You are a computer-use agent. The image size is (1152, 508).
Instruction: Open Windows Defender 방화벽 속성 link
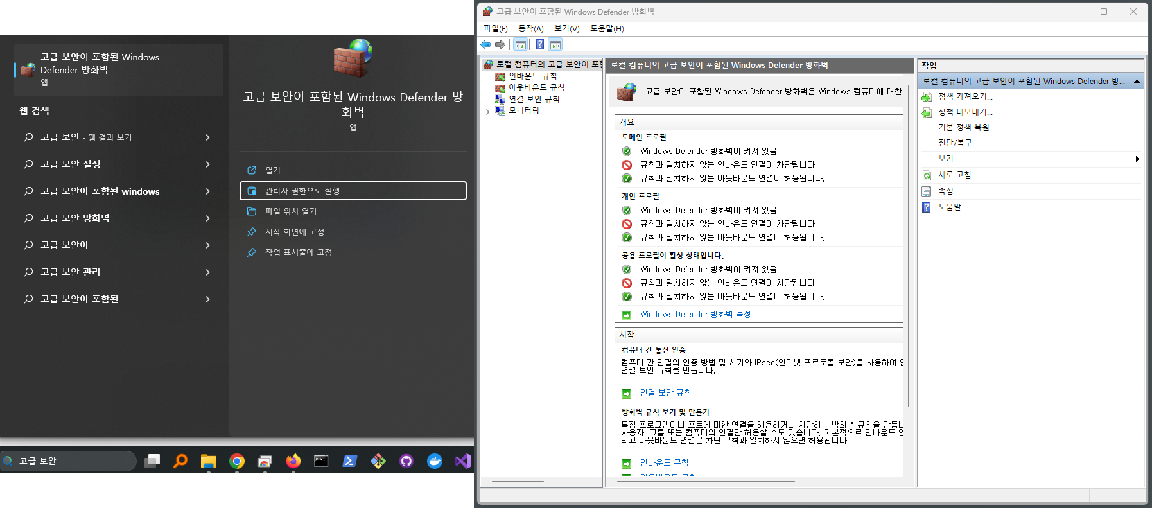tap(695, 314)
